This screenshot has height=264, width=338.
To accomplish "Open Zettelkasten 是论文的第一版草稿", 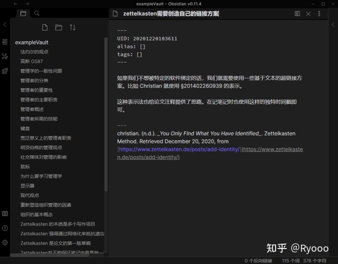I will 55,243.
